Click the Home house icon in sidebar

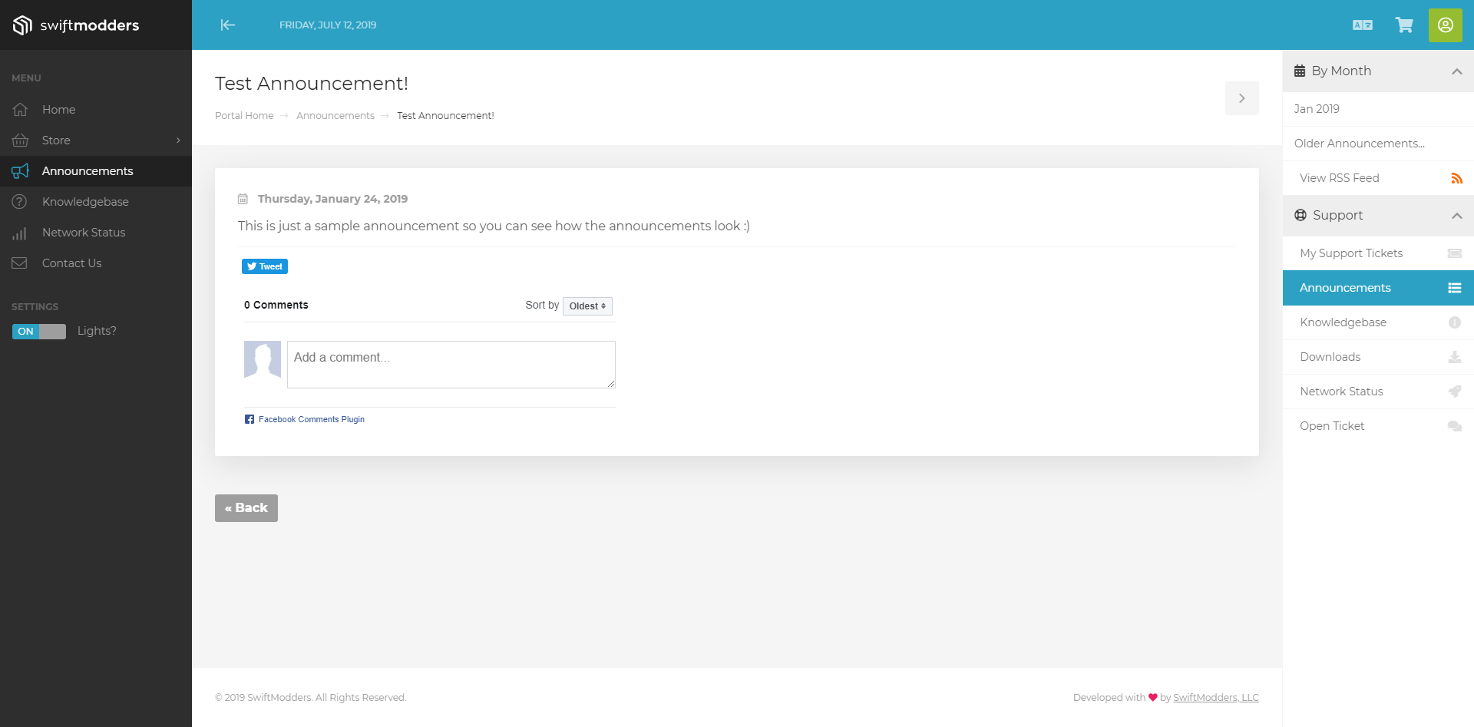21,110
